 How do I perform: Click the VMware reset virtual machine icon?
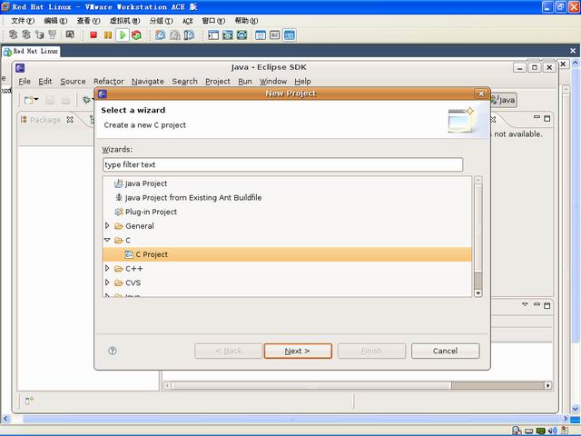click(137, 35)
